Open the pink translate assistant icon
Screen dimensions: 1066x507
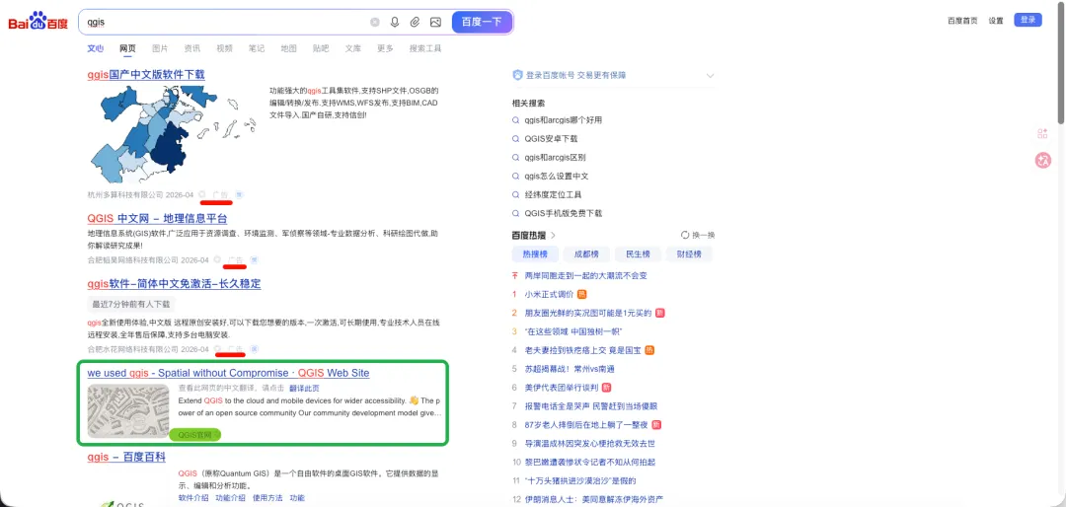tap(1043, 161)
